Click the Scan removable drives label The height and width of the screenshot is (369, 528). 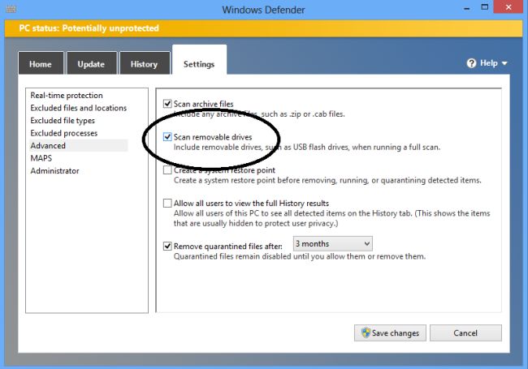(213, 137)
